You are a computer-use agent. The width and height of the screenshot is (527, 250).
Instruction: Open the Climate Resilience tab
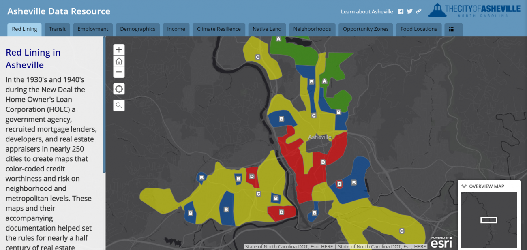coord(219,29)
